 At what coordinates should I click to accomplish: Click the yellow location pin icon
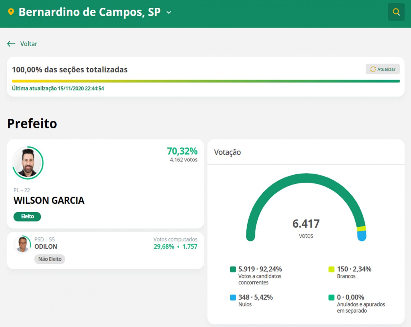(11, 12)
